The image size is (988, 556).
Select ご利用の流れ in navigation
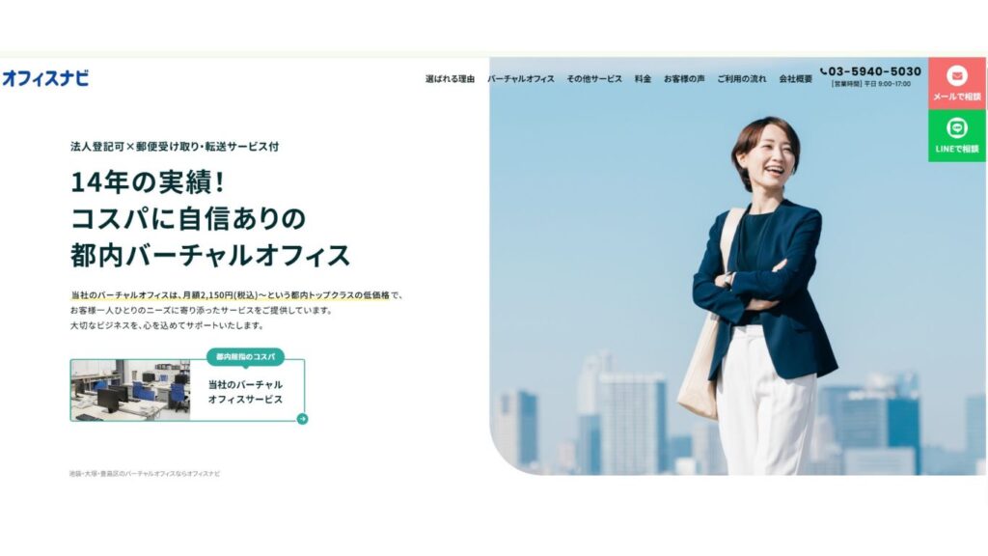point(742,79)
